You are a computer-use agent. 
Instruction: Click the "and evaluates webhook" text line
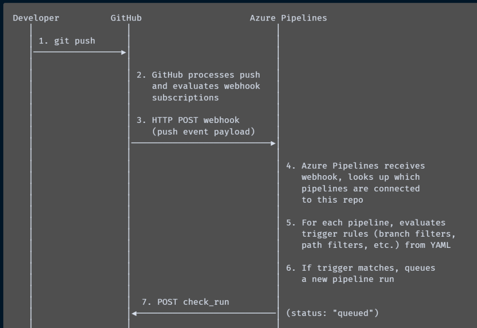point(206,86)
